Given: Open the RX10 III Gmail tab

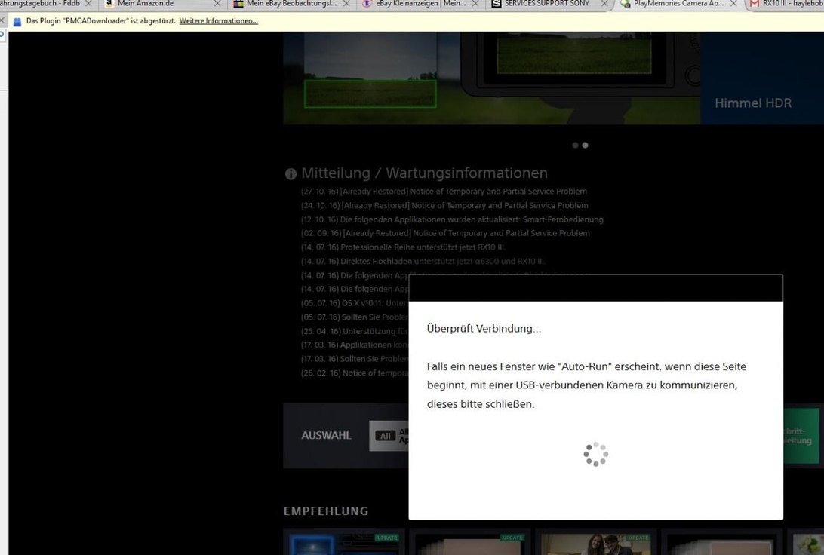Looking at the screenshot, I should (x=789, y=4).
